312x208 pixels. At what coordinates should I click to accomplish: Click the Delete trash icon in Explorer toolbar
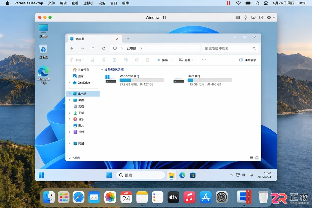(x=147, y=60)
